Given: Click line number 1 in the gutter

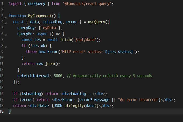Looking at the screenshot, I should click(2, 4).
